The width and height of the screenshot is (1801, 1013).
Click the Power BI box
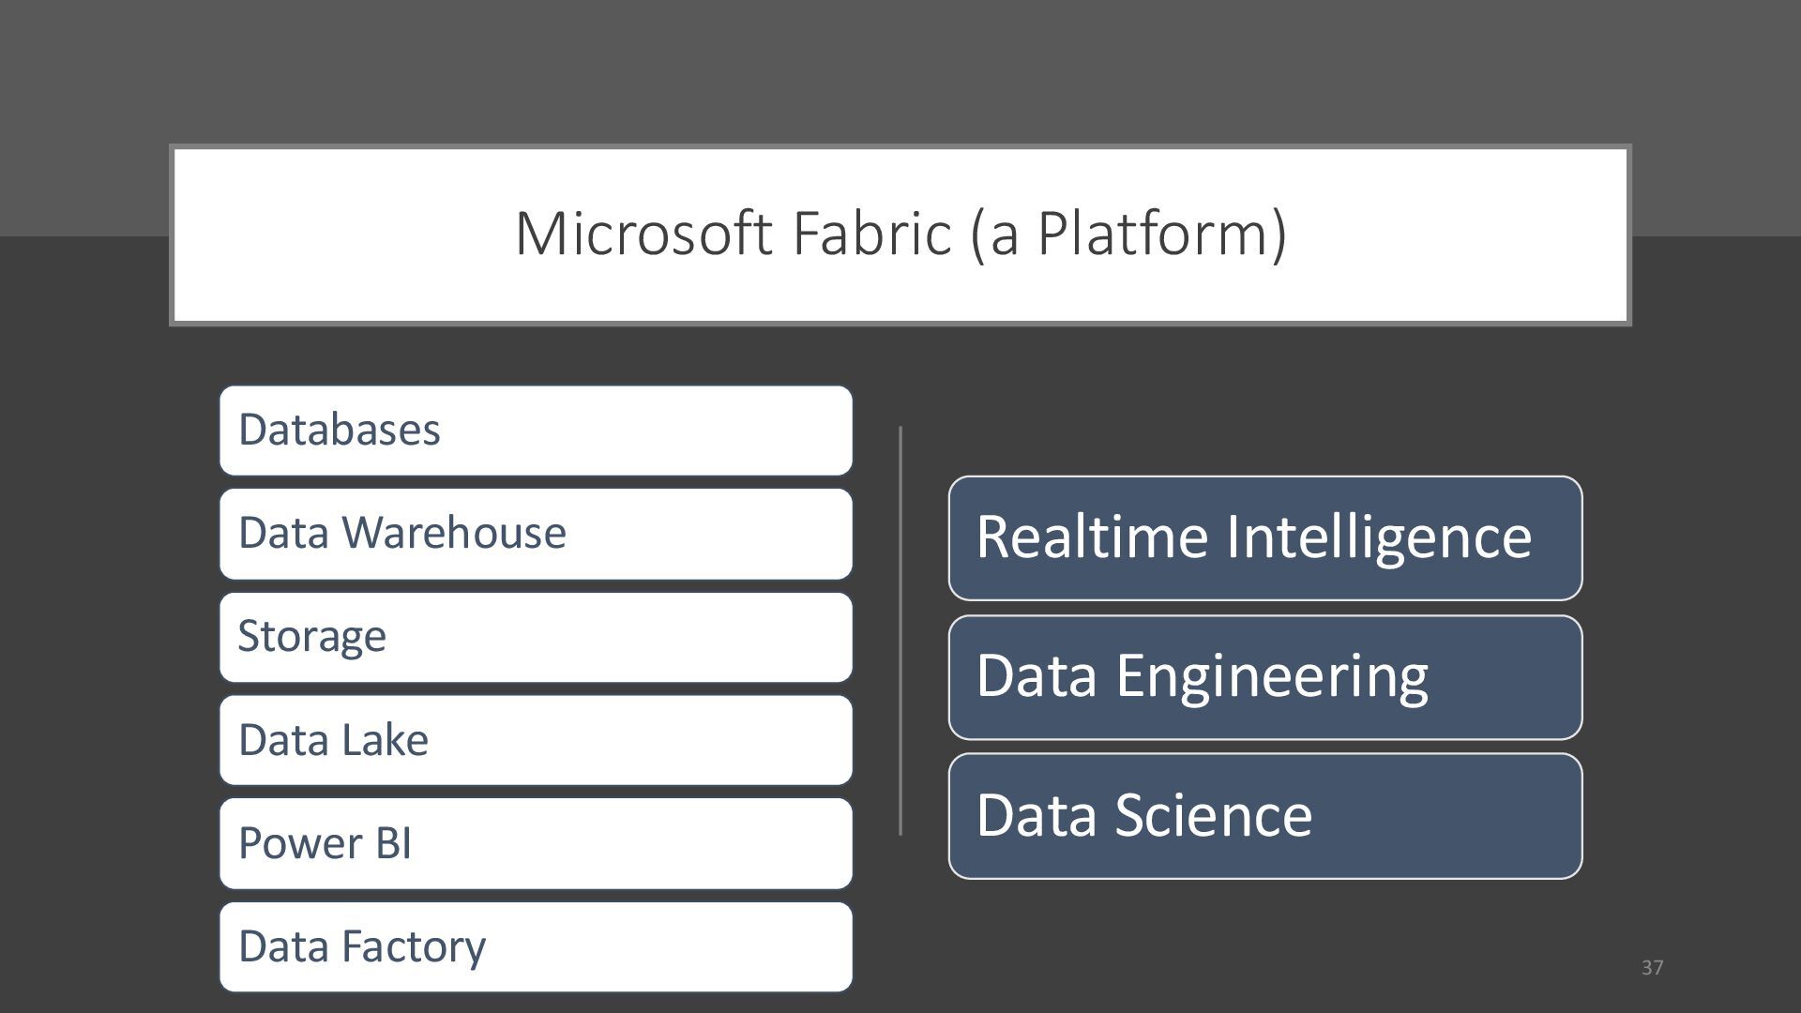(x=536, y=843)
